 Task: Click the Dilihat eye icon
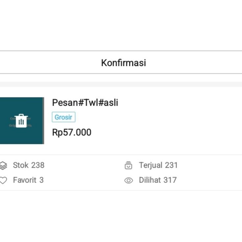129,181
